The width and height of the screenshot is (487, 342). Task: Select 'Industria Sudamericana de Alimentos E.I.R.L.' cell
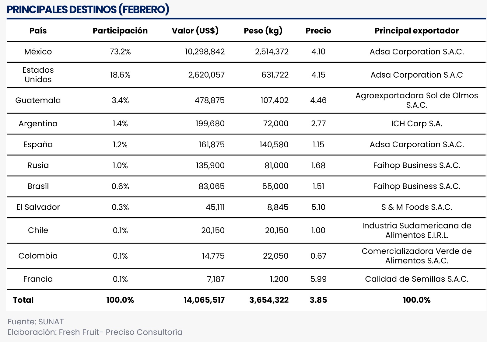click(416, 230)
